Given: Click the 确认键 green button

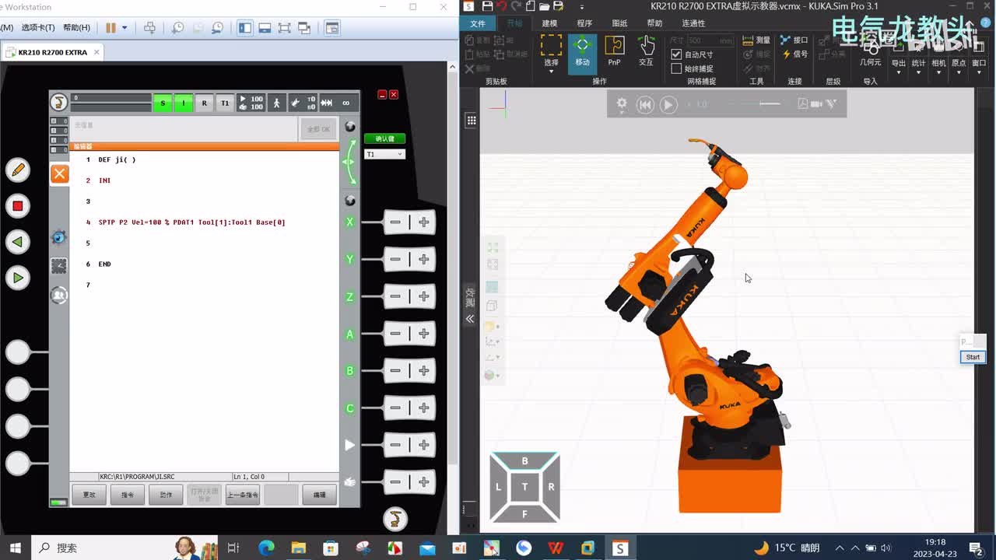Looking at the screenshot, I should (384, 138).
